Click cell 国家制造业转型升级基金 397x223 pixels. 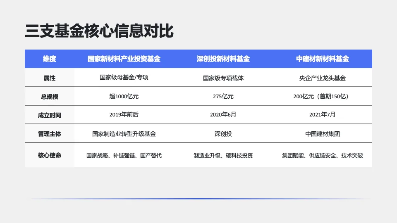[124, 133]
